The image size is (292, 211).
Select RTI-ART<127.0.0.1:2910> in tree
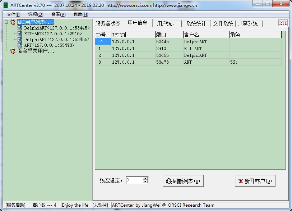coord(53,33)
